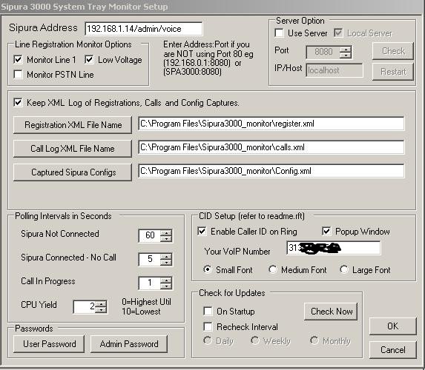Choose the Large Font option
This screenshot has width=425, height=370.
344,269
